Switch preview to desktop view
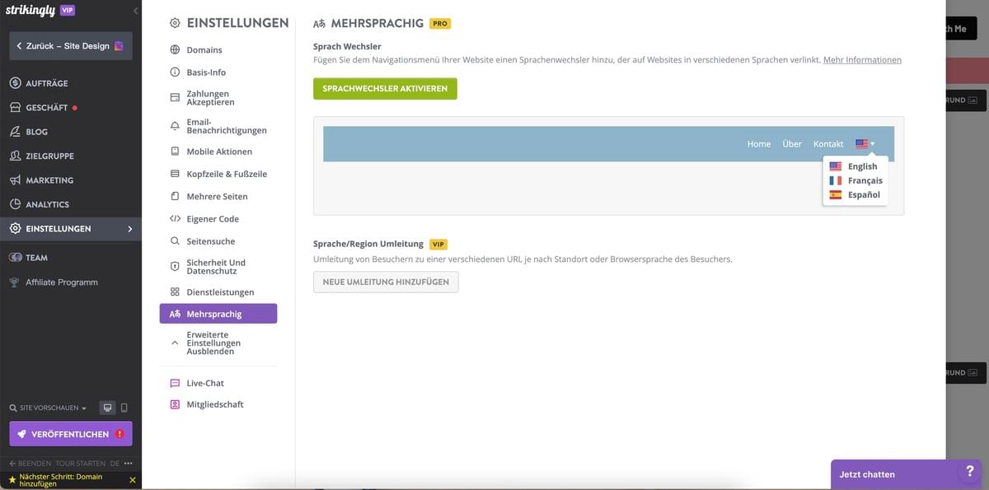Image resolution: width=989 pixels, height=490 pixels. point(106,407)
